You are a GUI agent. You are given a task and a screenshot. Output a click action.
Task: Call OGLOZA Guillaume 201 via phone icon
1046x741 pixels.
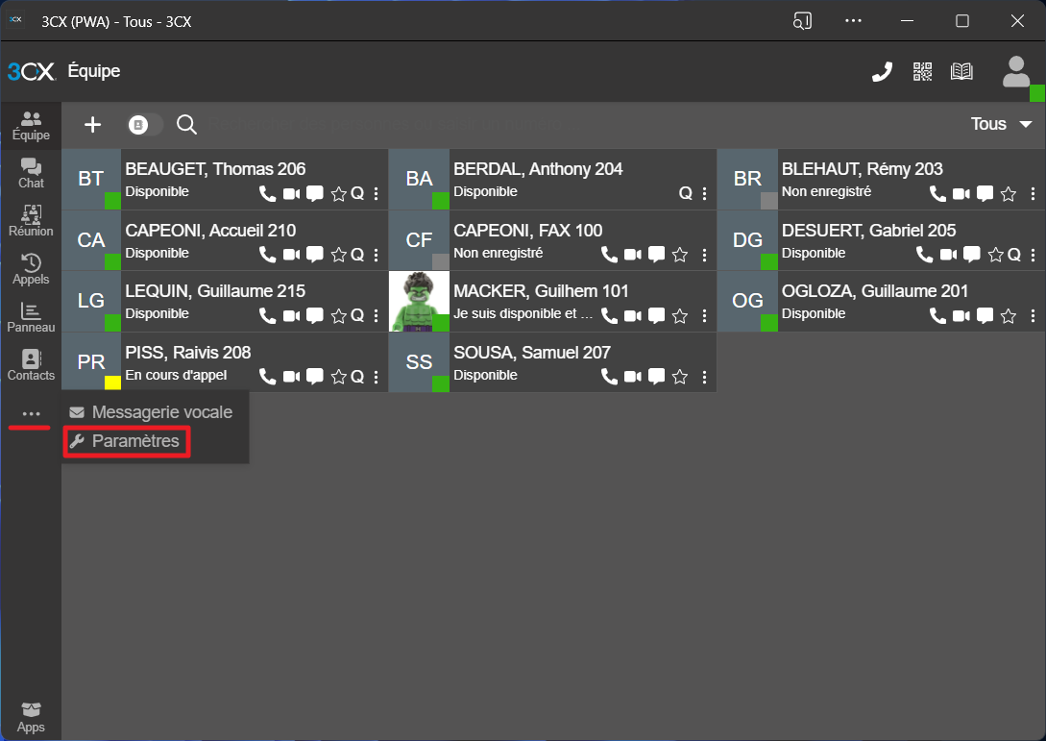937,316
